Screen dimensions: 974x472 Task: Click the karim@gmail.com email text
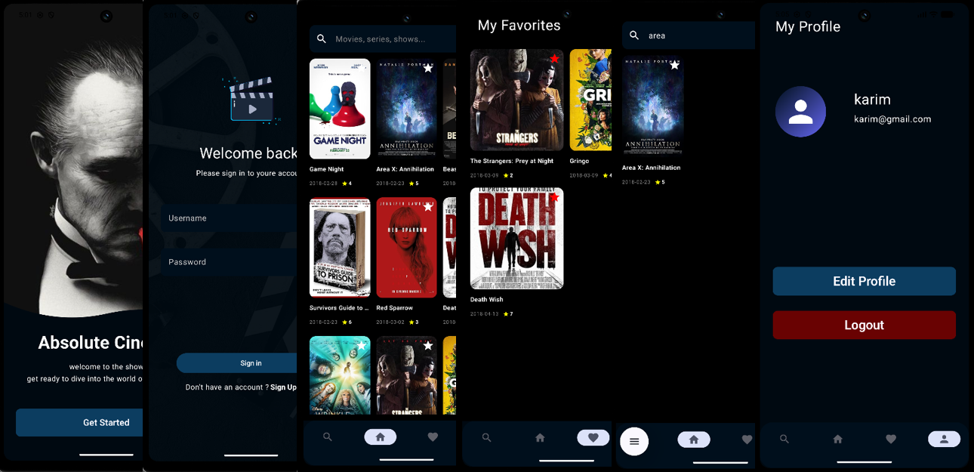tap(892, 119)
